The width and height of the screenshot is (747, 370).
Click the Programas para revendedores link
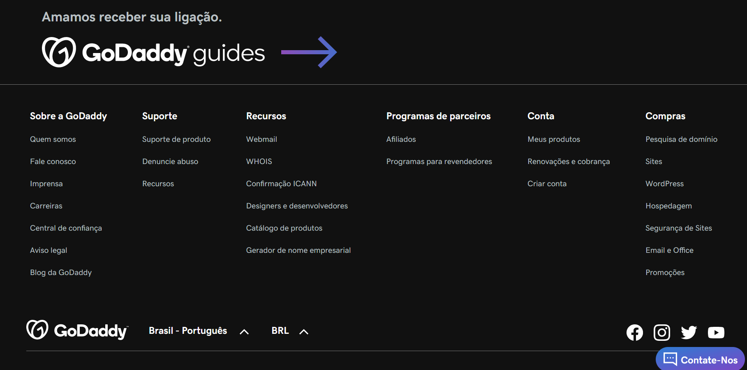[439, 161]
